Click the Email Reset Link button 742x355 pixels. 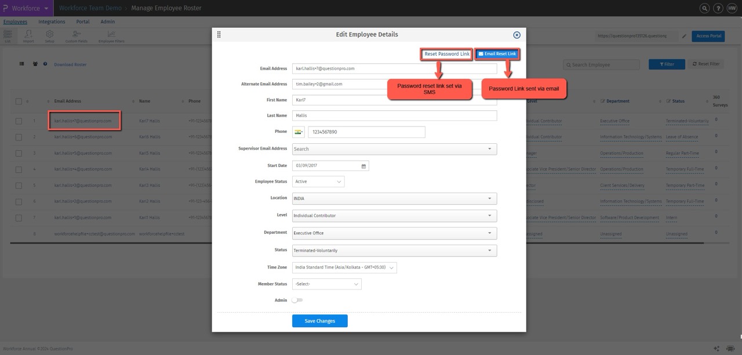click(497, 53)
